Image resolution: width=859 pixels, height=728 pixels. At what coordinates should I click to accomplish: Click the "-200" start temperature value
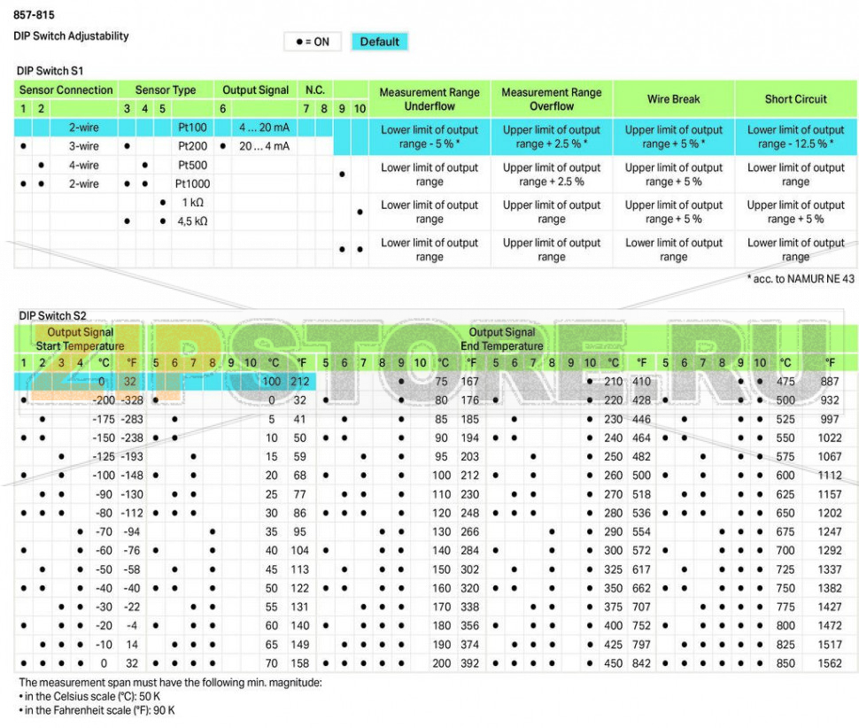coord(104,400)
